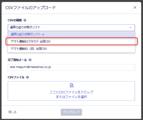Click ここにCSVファイルをドロップ text
The image size is (143, 120).
[71, 92]
